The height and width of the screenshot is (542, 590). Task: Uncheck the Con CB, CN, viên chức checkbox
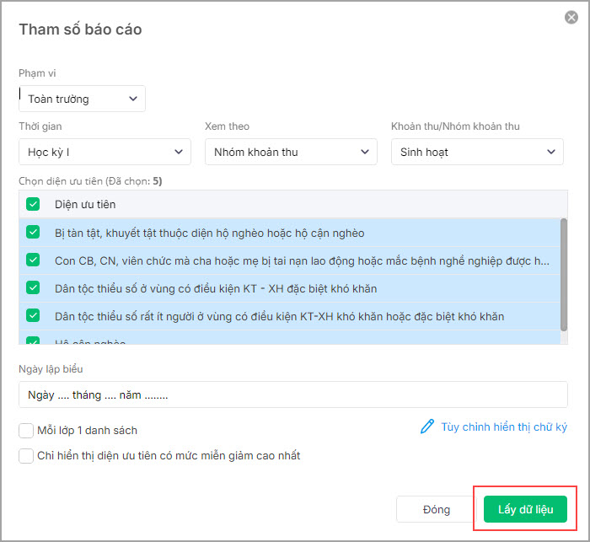pos(33,260)
